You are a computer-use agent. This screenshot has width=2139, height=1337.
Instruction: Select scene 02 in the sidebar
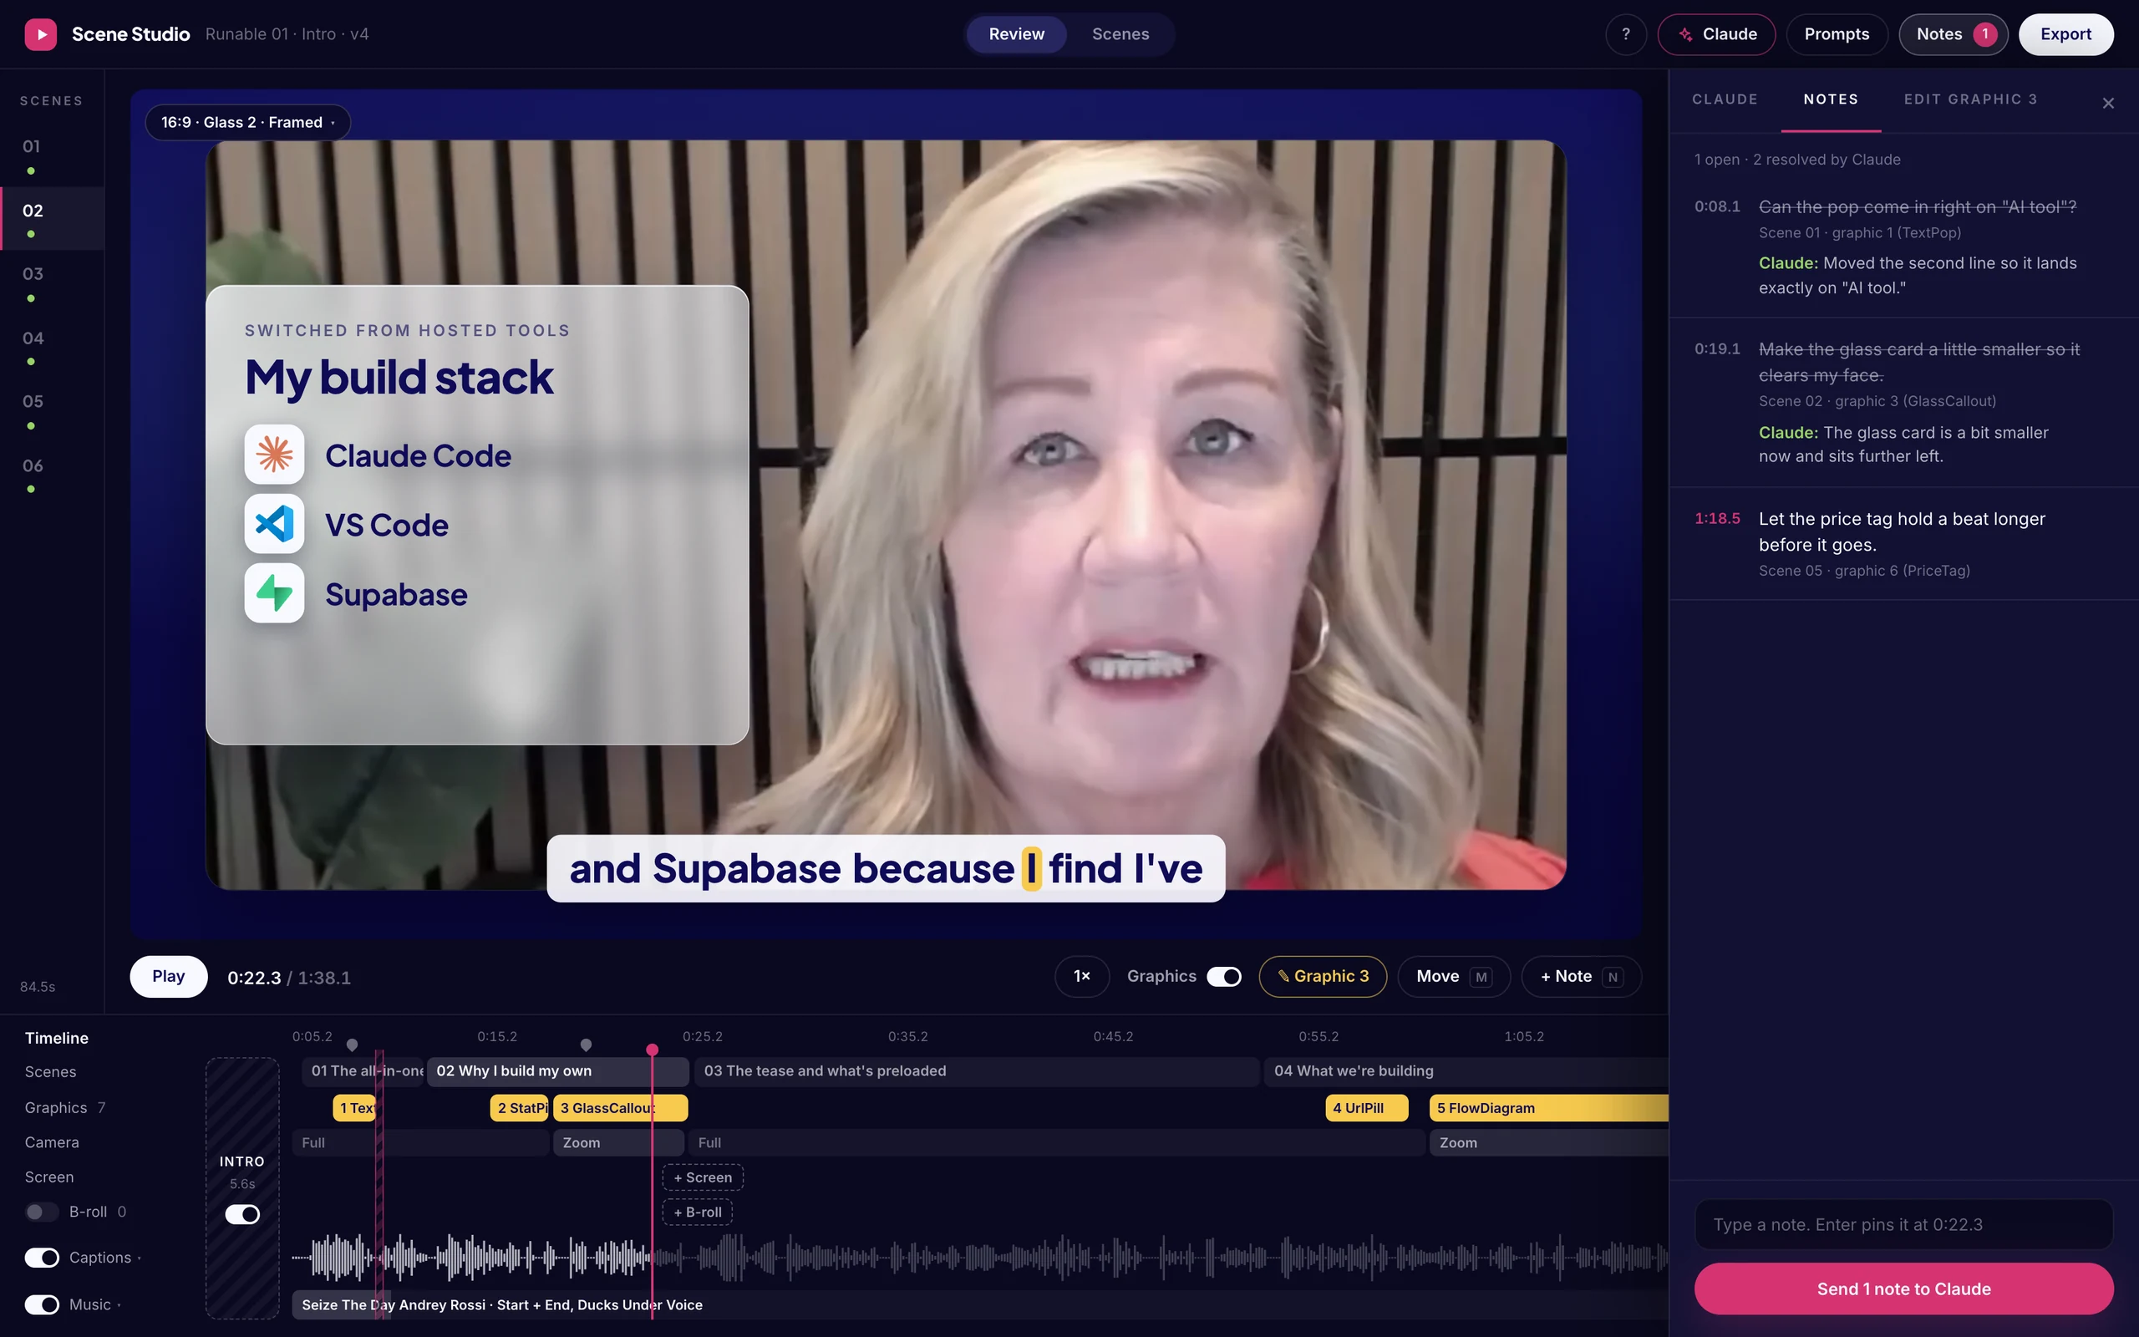(51, 218)
